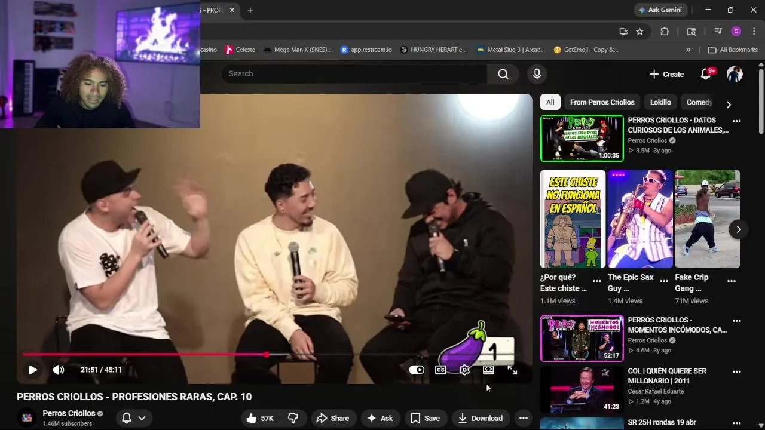Image resolution: width=765 pixels, height=430 pixels.
Task: Open options for MOMENTOS INCÓMODOS video
Action: (737, 321)
